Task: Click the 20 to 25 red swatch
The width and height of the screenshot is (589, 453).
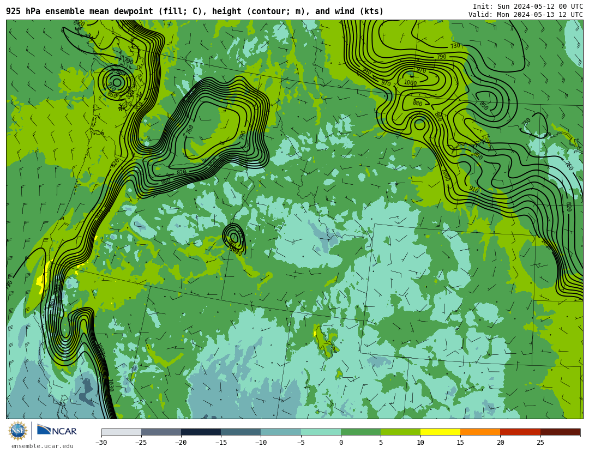Action: coord(520,432)
